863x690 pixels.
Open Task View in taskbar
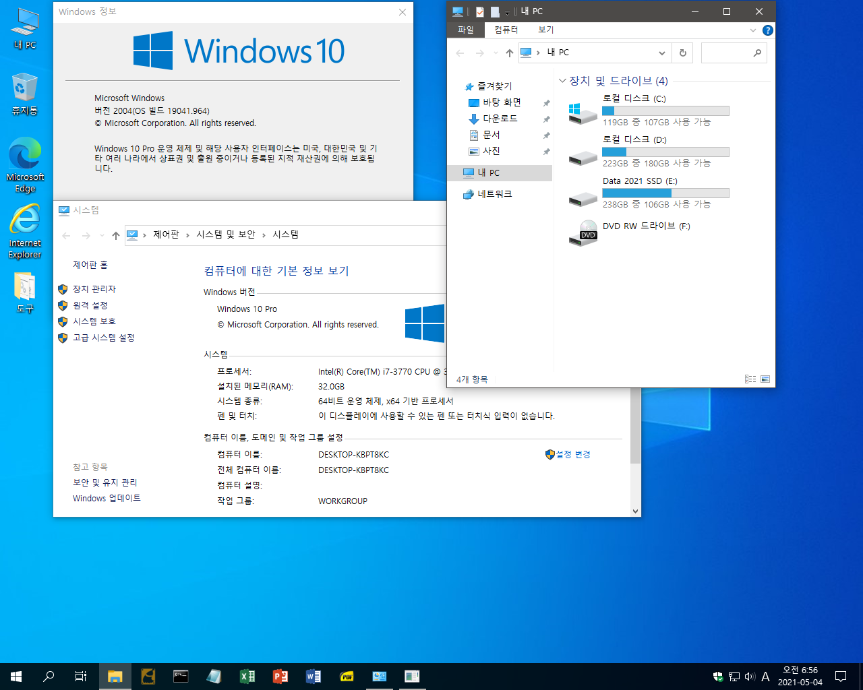(81, 677)
